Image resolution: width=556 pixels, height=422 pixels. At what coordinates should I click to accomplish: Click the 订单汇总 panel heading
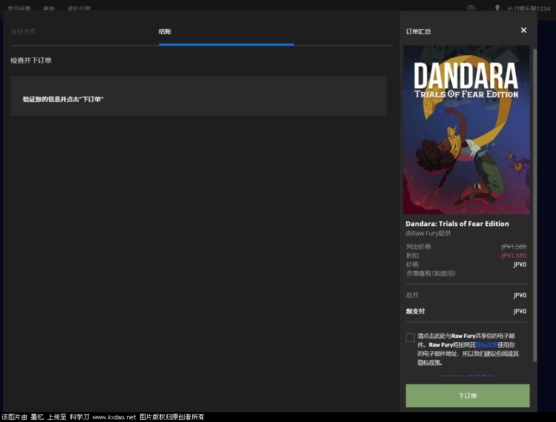click(418, 32)
